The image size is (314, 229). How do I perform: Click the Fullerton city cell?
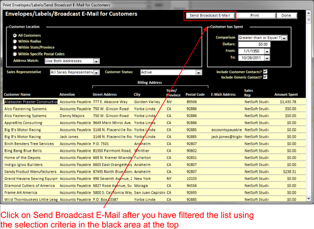[x=142, y=158]
